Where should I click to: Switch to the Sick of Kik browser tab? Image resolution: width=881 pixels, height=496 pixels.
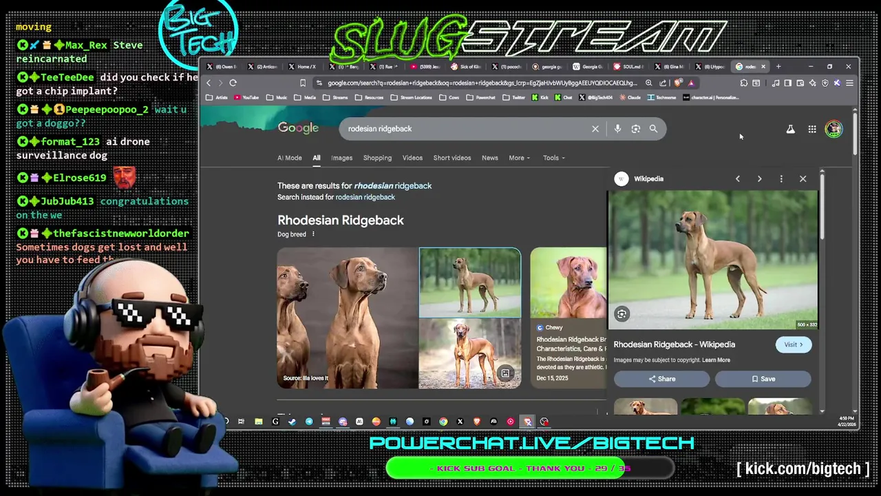465,67
